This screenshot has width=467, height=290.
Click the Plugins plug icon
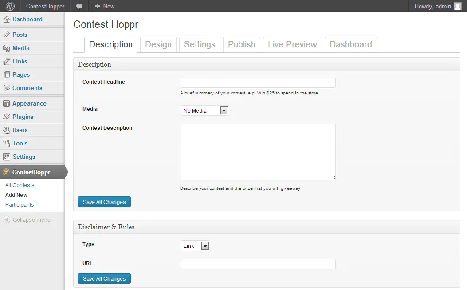click(7, 117)
